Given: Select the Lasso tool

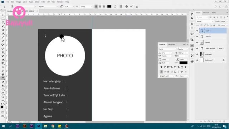Looking at the screenshot, I should pos(3,22).
